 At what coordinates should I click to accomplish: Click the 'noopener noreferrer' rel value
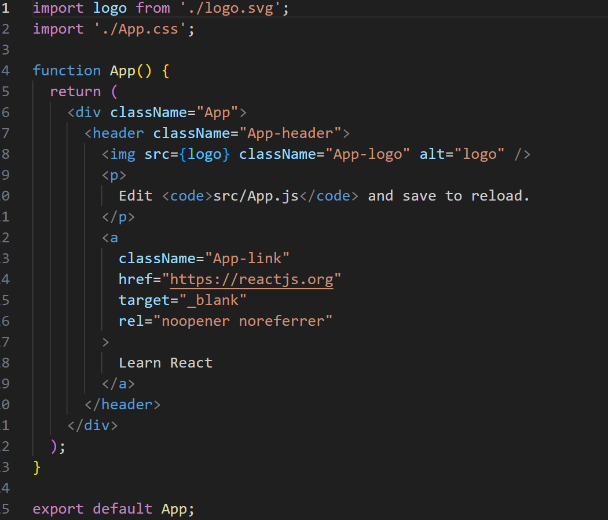coord(243,321)
